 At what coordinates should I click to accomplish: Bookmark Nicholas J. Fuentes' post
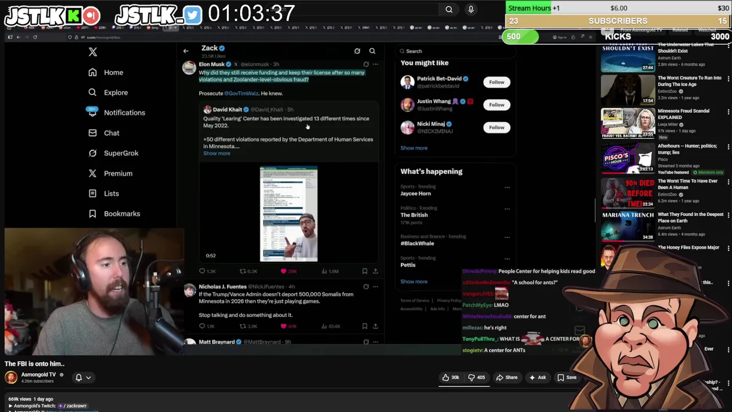point(365,326)
